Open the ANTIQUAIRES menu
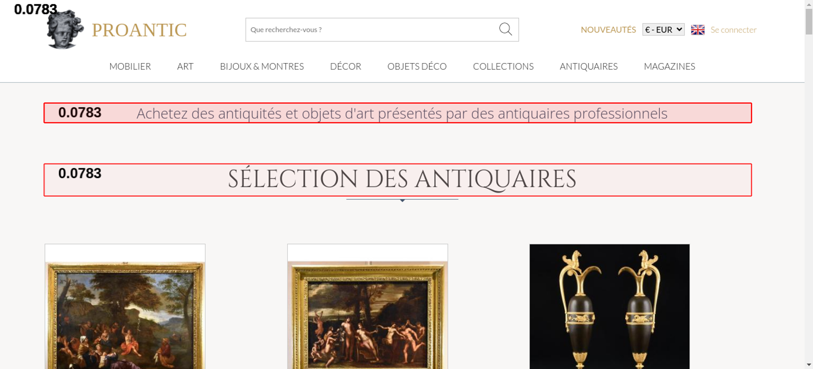The image size is (813, 369). (589, 66)
